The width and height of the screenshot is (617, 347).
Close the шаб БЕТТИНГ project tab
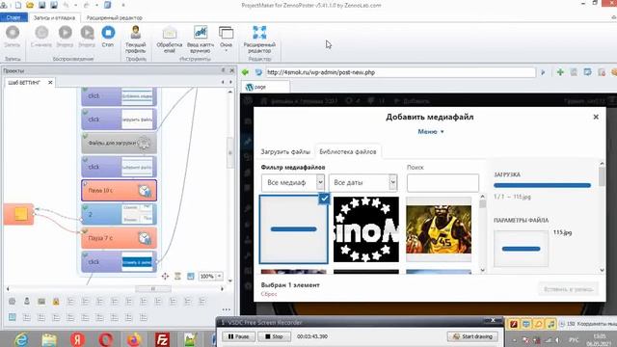point(50,82)
